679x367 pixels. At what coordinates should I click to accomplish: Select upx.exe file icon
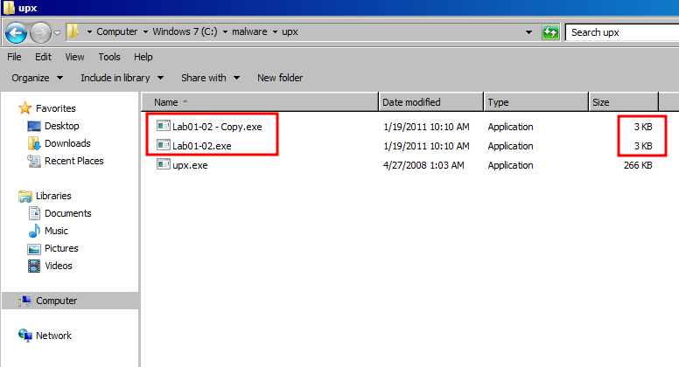164,164
